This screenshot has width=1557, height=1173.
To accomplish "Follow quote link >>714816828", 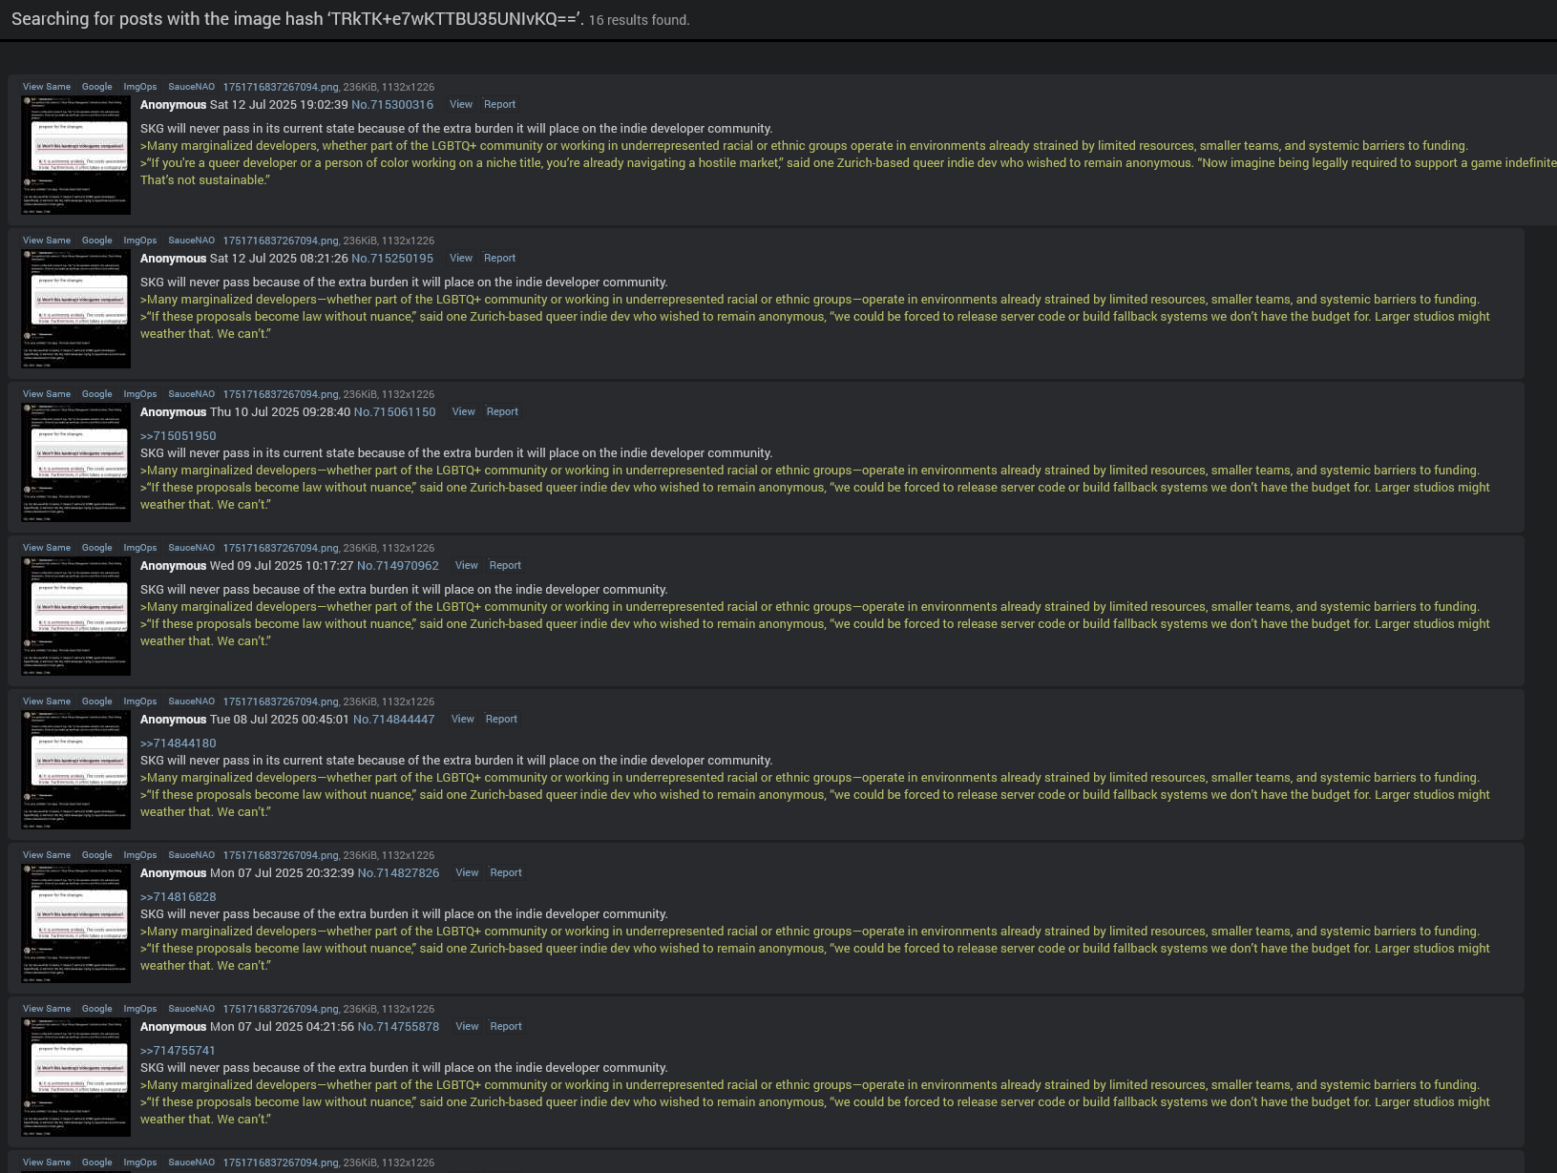I will click(x=179, y=897).
